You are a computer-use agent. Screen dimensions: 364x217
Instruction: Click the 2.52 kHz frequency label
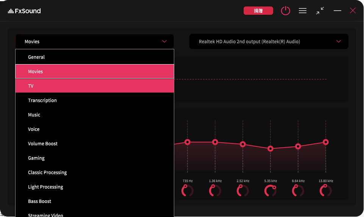pos(243,181)
